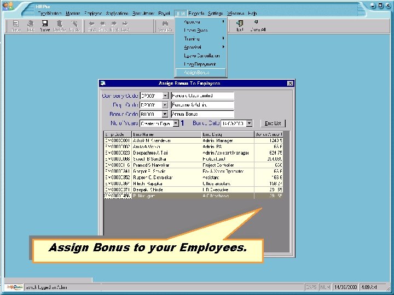Click the status bar date 14/03/2003

pos(345,287)
